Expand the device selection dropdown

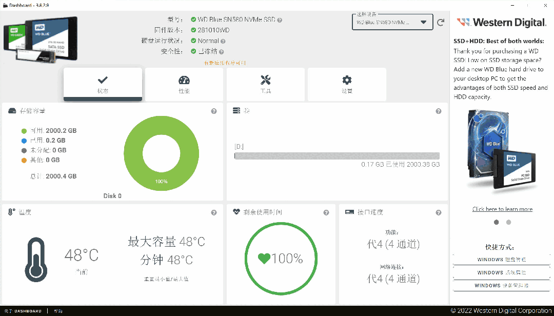pos(392,22)
